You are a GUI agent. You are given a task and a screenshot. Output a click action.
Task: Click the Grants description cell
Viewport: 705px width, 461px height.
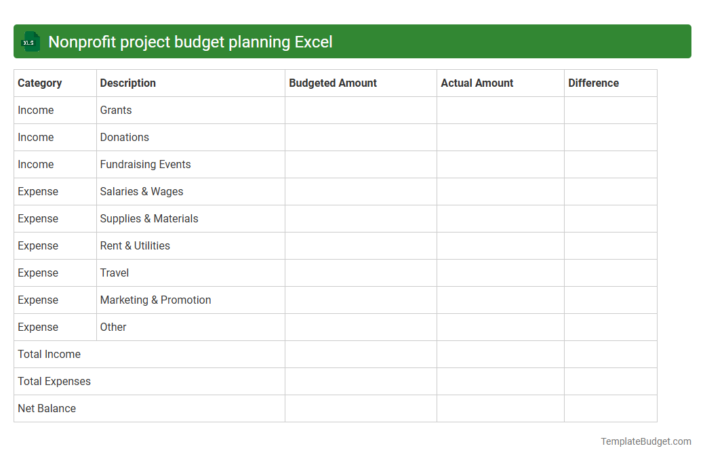click(115, 110)
